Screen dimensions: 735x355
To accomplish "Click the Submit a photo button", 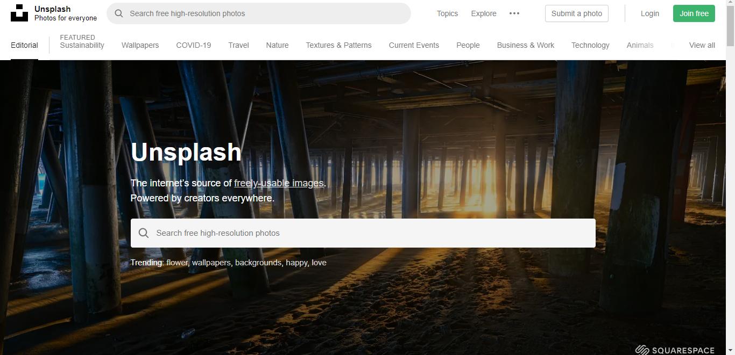I will [577, 13].
